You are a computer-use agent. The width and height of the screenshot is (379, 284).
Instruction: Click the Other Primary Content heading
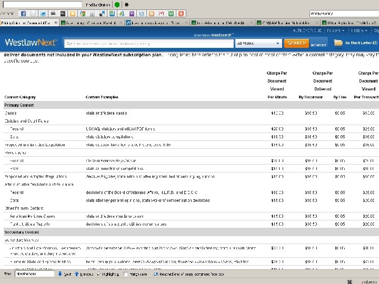click(24, 208)
